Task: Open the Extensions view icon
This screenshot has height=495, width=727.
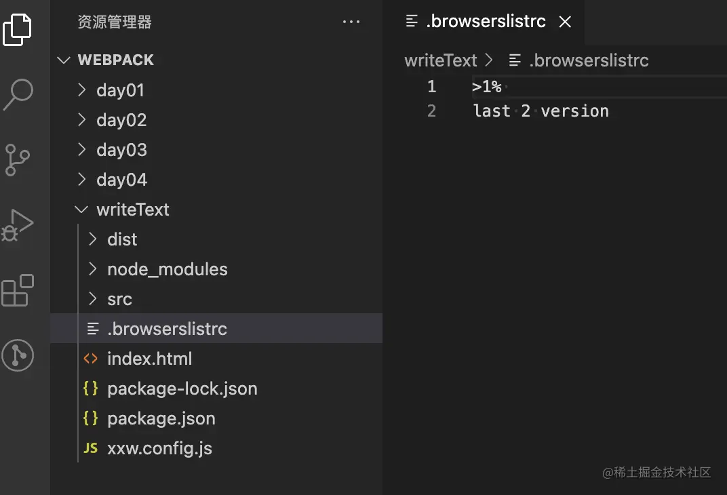Action: tap(18, 290)
